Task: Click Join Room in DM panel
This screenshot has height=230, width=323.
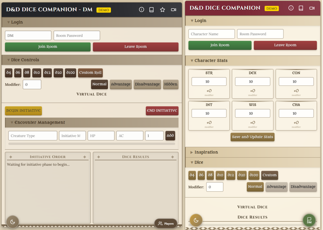Action: click(x=48, y=47)
